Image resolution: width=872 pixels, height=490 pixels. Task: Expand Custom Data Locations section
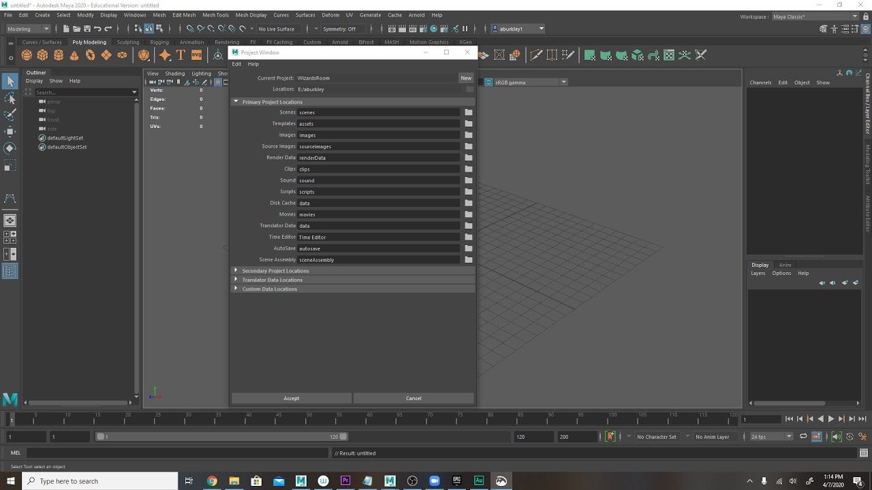236,289
